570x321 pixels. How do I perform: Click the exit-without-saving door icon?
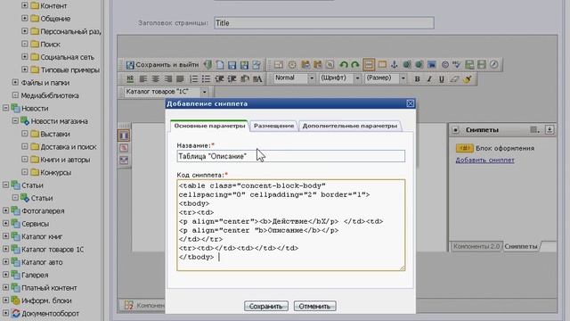point(208,65)
